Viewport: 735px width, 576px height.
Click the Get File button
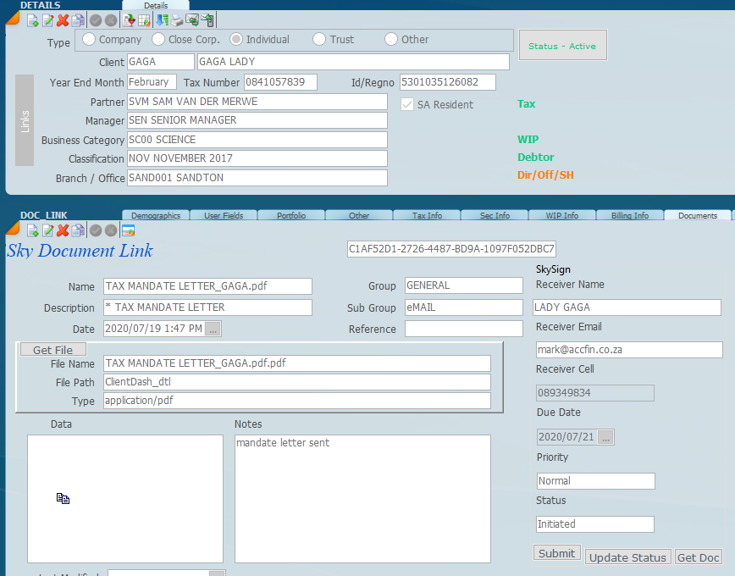coord(52,350)
